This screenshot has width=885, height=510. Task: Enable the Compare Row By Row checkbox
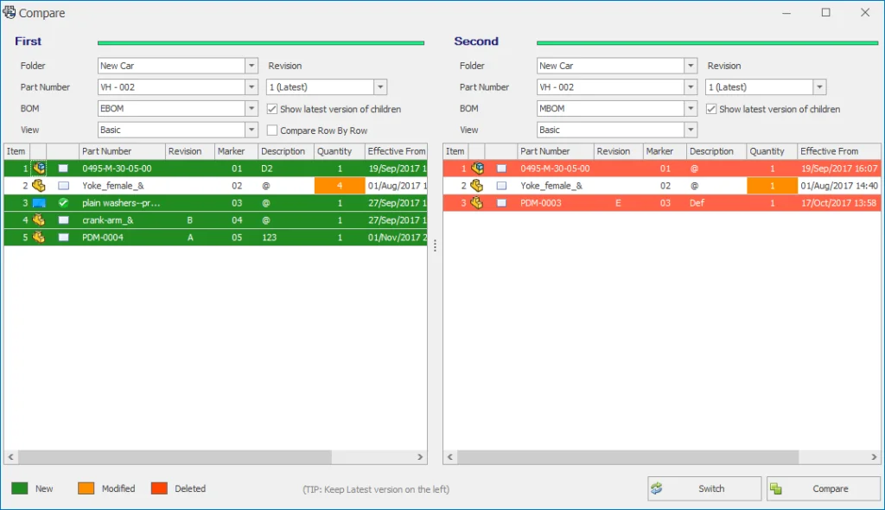point(272,131)
